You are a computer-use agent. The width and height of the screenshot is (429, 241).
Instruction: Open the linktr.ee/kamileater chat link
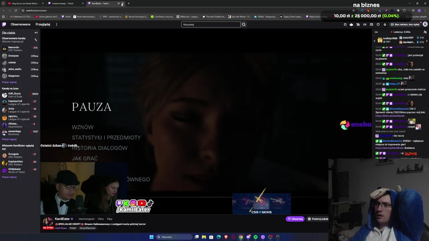[x=390, y=116]
